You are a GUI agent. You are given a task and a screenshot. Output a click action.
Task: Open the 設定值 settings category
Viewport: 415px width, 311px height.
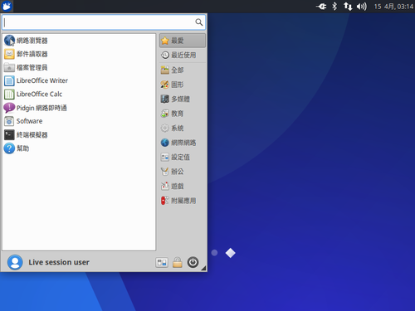[x=183, y=157]
